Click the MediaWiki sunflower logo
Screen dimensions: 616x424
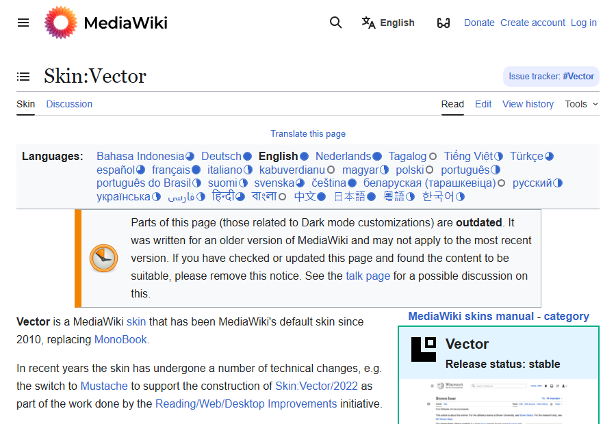click(x=60, y=23)
